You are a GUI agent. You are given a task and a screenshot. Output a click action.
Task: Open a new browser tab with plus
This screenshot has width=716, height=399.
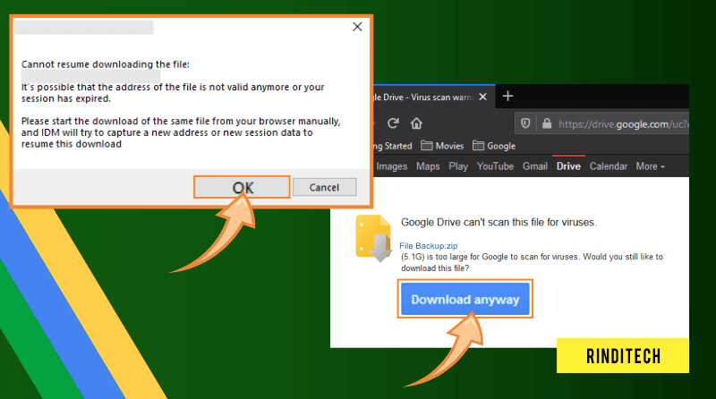(x=507, y=97)
